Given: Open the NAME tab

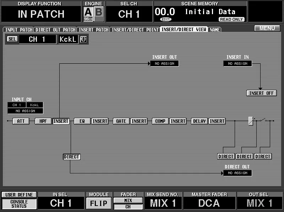Looking at the screenshot, I should tap(215, 30).
